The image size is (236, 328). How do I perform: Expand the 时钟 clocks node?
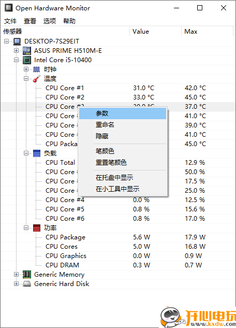[26, 69]
